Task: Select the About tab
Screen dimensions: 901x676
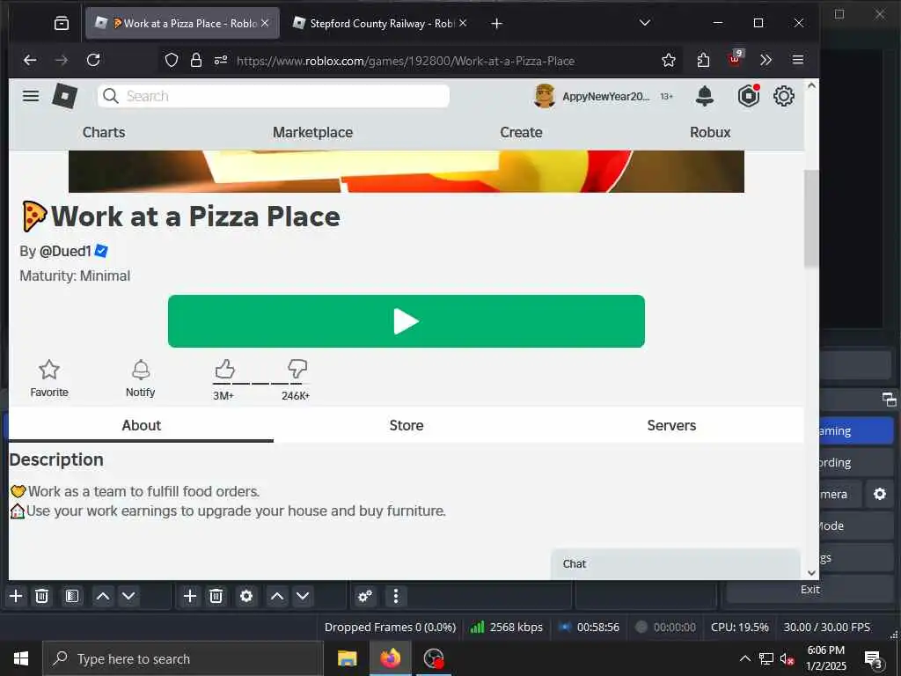Action: pos(142,425)
